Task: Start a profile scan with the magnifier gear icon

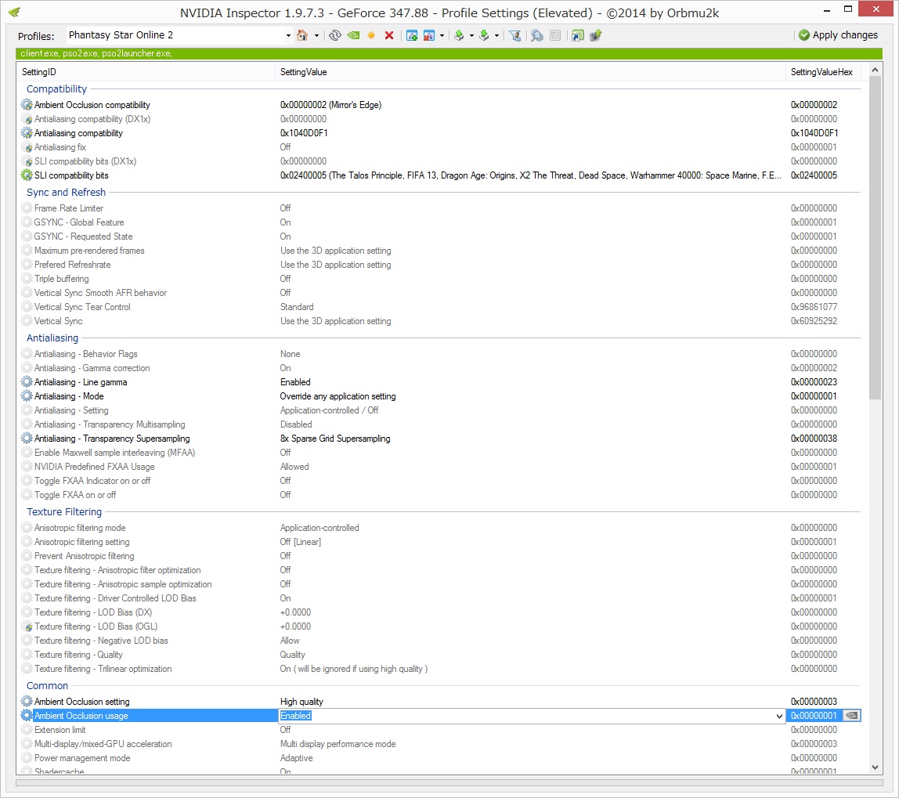Action: (x=536, y=35)
